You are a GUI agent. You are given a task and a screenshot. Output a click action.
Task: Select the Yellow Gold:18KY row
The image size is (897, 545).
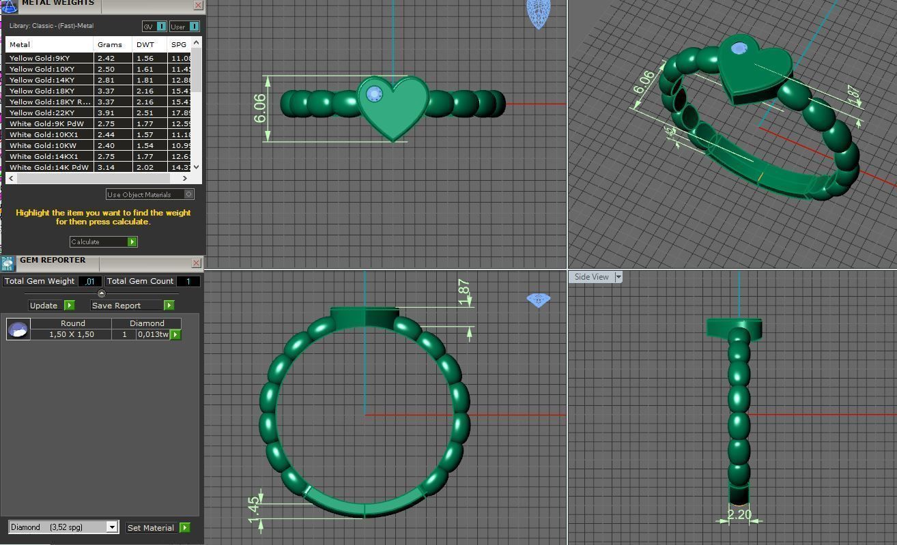click(x=98, y=91)
